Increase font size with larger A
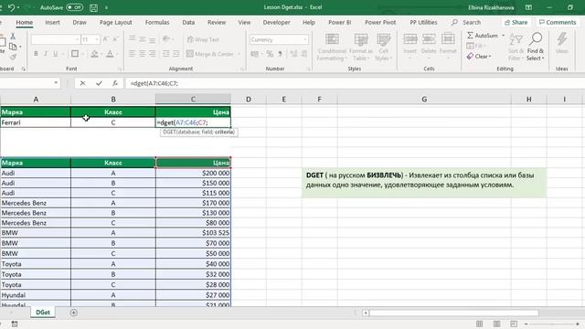 coord(106,39)
